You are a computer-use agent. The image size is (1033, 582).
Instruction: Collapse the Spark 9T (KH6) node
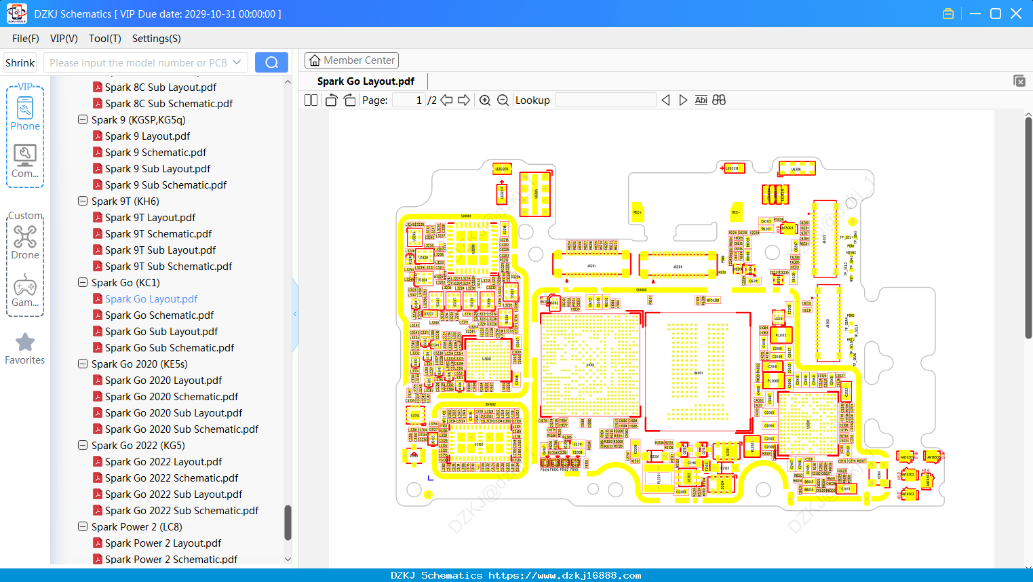[x=83, y=201]
